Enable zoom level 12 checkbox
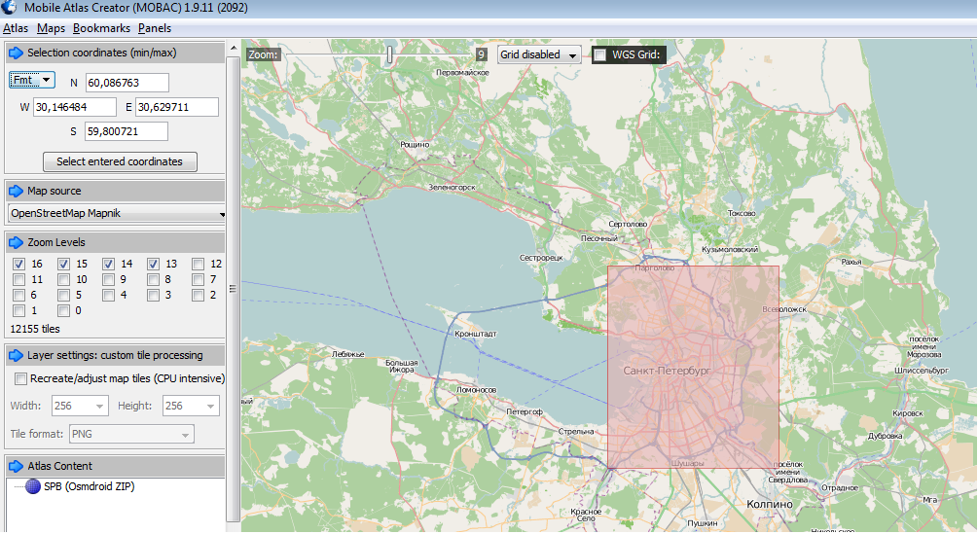Viewport: 978px width, 534px height. click(199, 264)
